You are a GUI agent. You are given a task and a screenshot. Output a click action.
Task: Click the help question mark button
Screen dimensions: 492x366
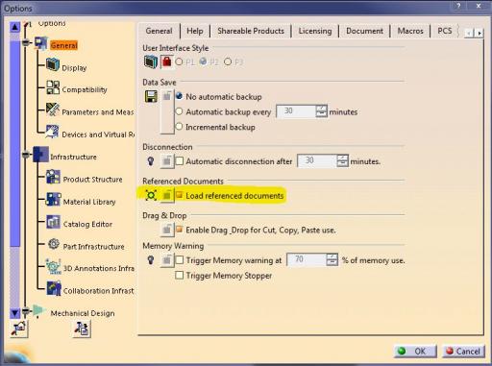tap(458, 6)
